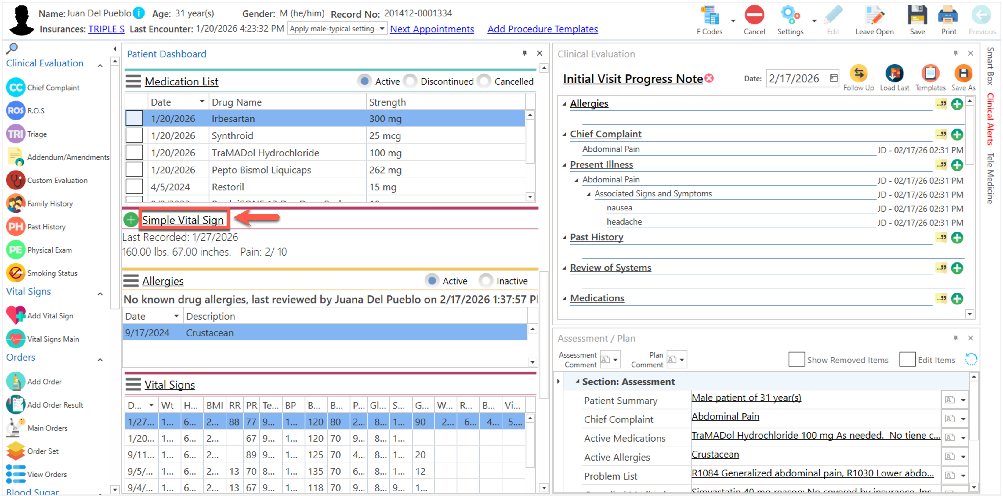Add item to Allergies note section
Screen dimensions: 1003x496
[957, 104]
